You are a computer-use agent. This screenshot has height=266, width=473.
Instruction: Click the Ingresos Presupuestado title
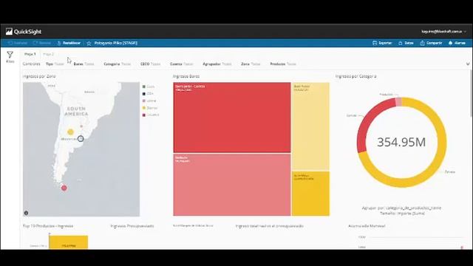[132, 226]
